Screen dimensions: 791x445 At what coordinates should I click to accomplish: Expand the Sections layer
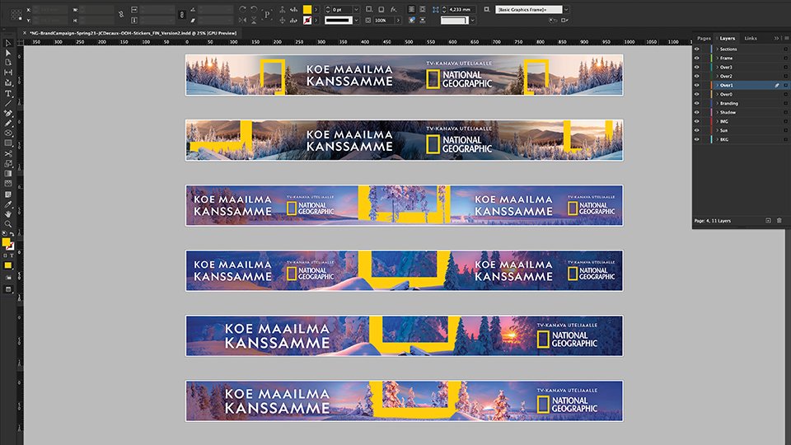718,49
